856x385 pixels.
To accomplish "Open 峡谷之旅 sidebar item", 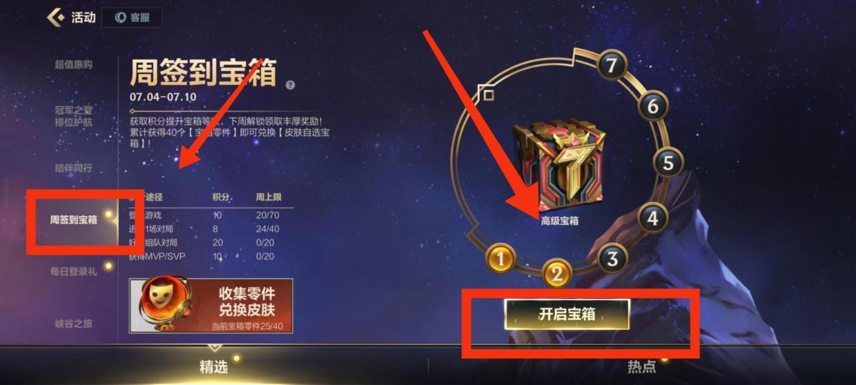I will 74,323.
